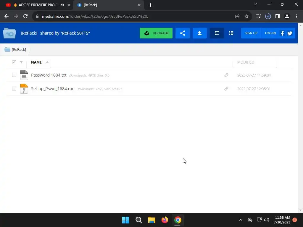
Task: Open the volume control in system tray
Action: [x=267, y=220]
